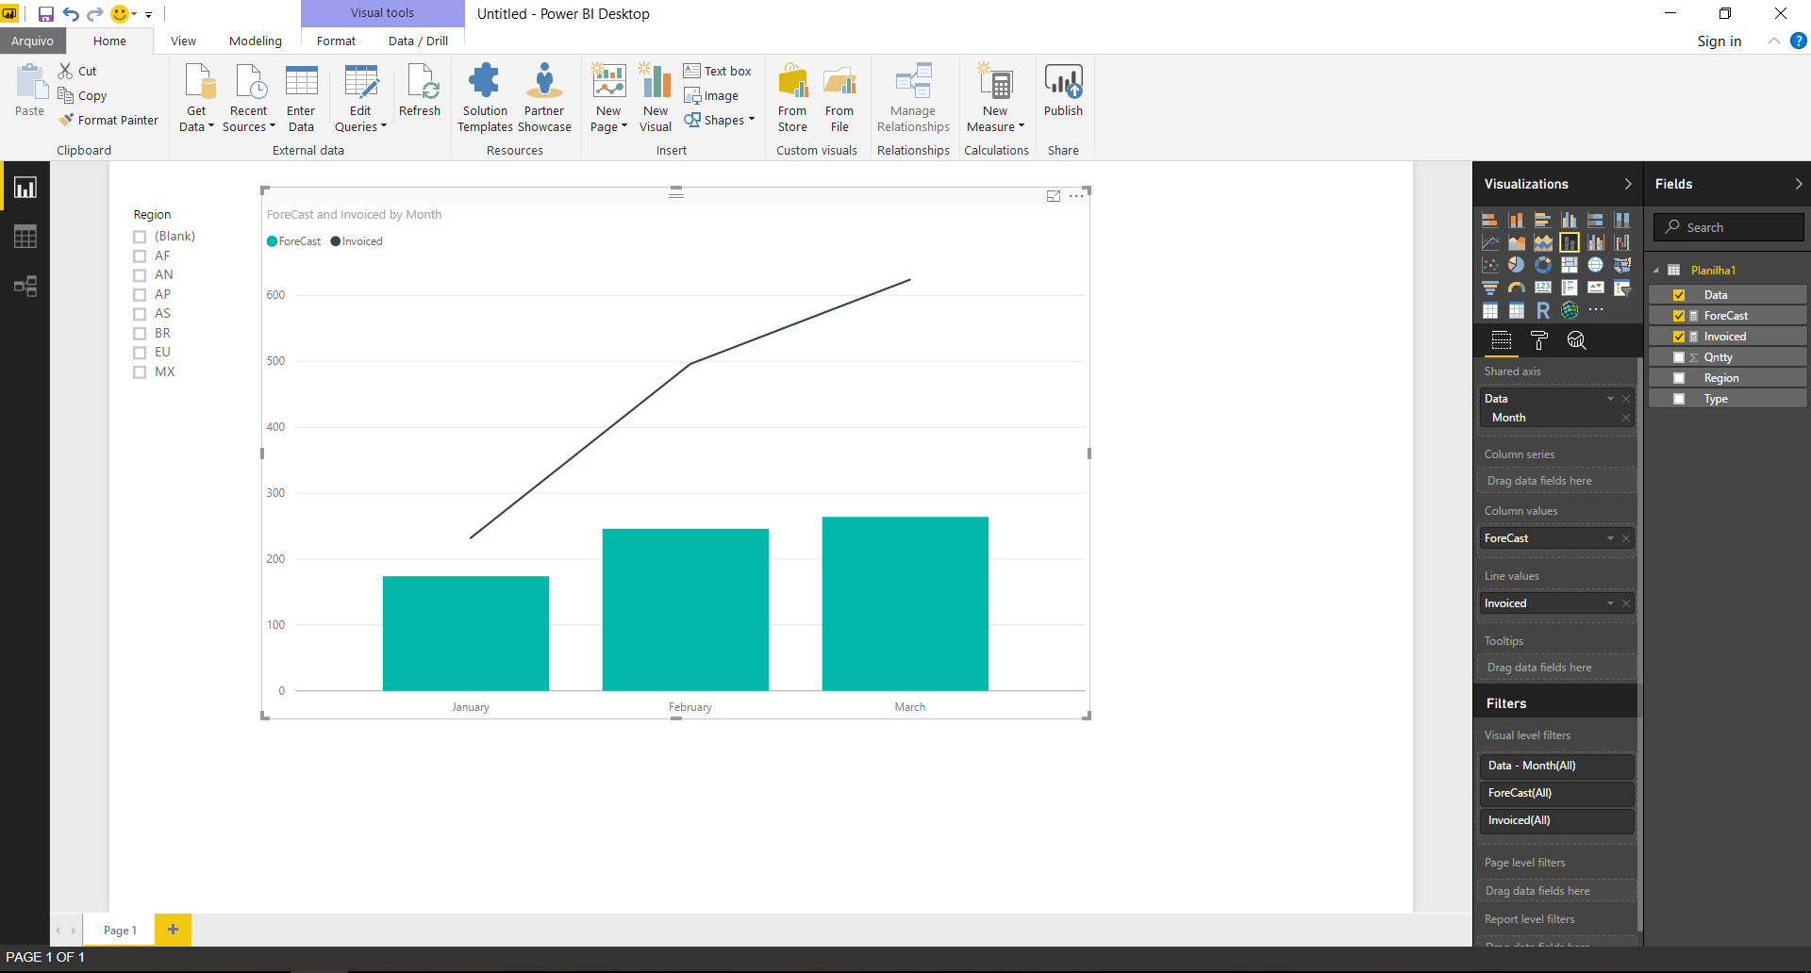This screenshot has height=973, width=1811.
Task: Choose the scatter chart visualization
Action: pos(1490,265)
